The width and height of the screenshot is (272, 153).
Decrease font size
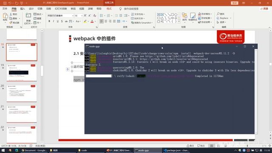tap(90, 16)
